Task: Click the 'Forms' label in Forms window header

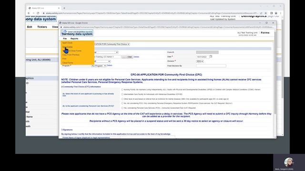Action: [x=265, y=33]
